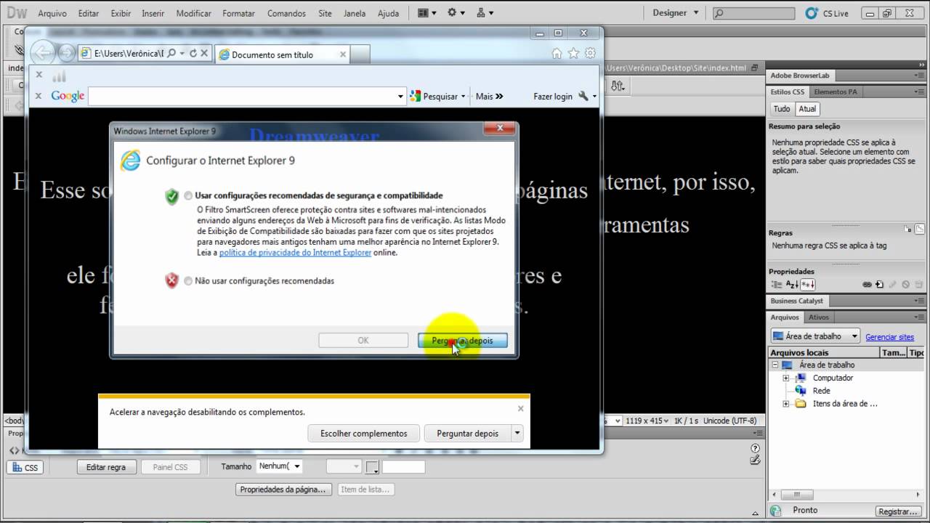Click the Dreamweaver search field
Screen dimensions: 930x523
coord(753,13)
